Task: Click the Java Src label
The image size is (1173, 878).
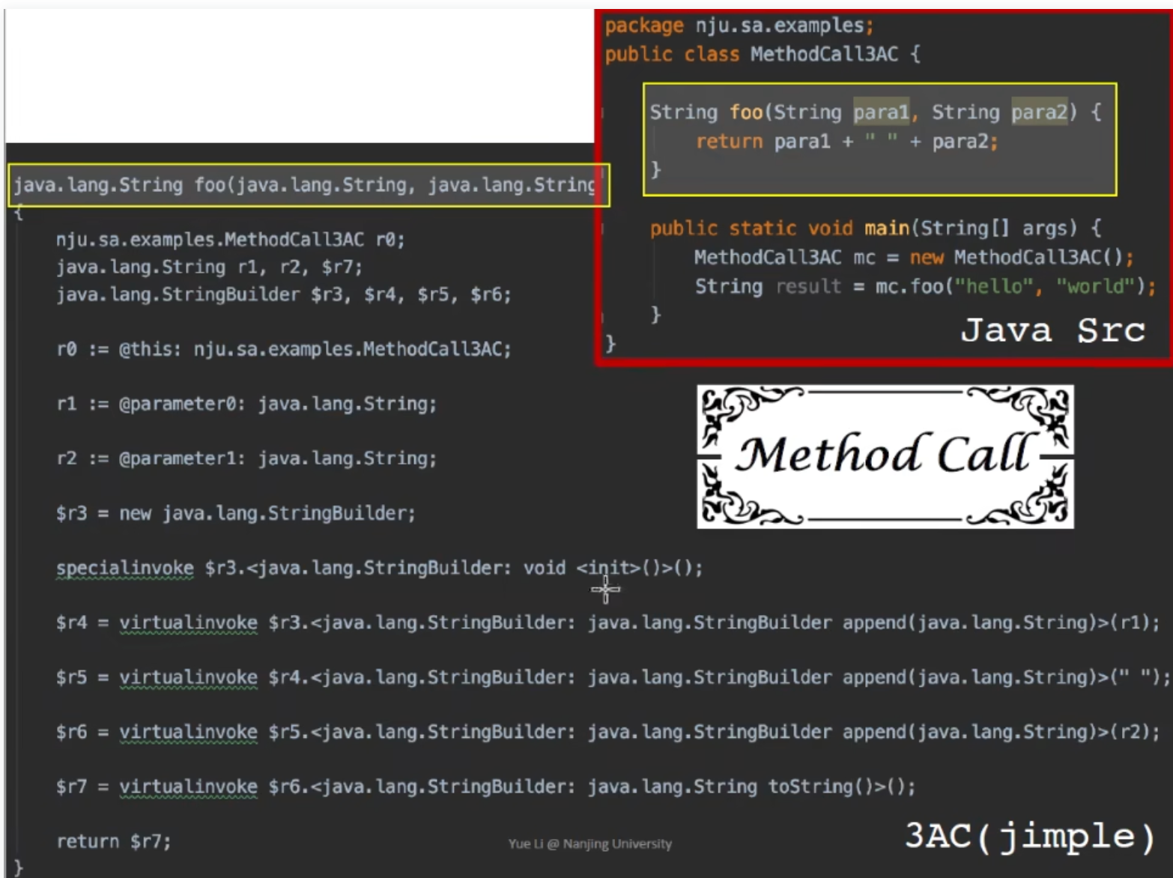Action: (1052, 330)
